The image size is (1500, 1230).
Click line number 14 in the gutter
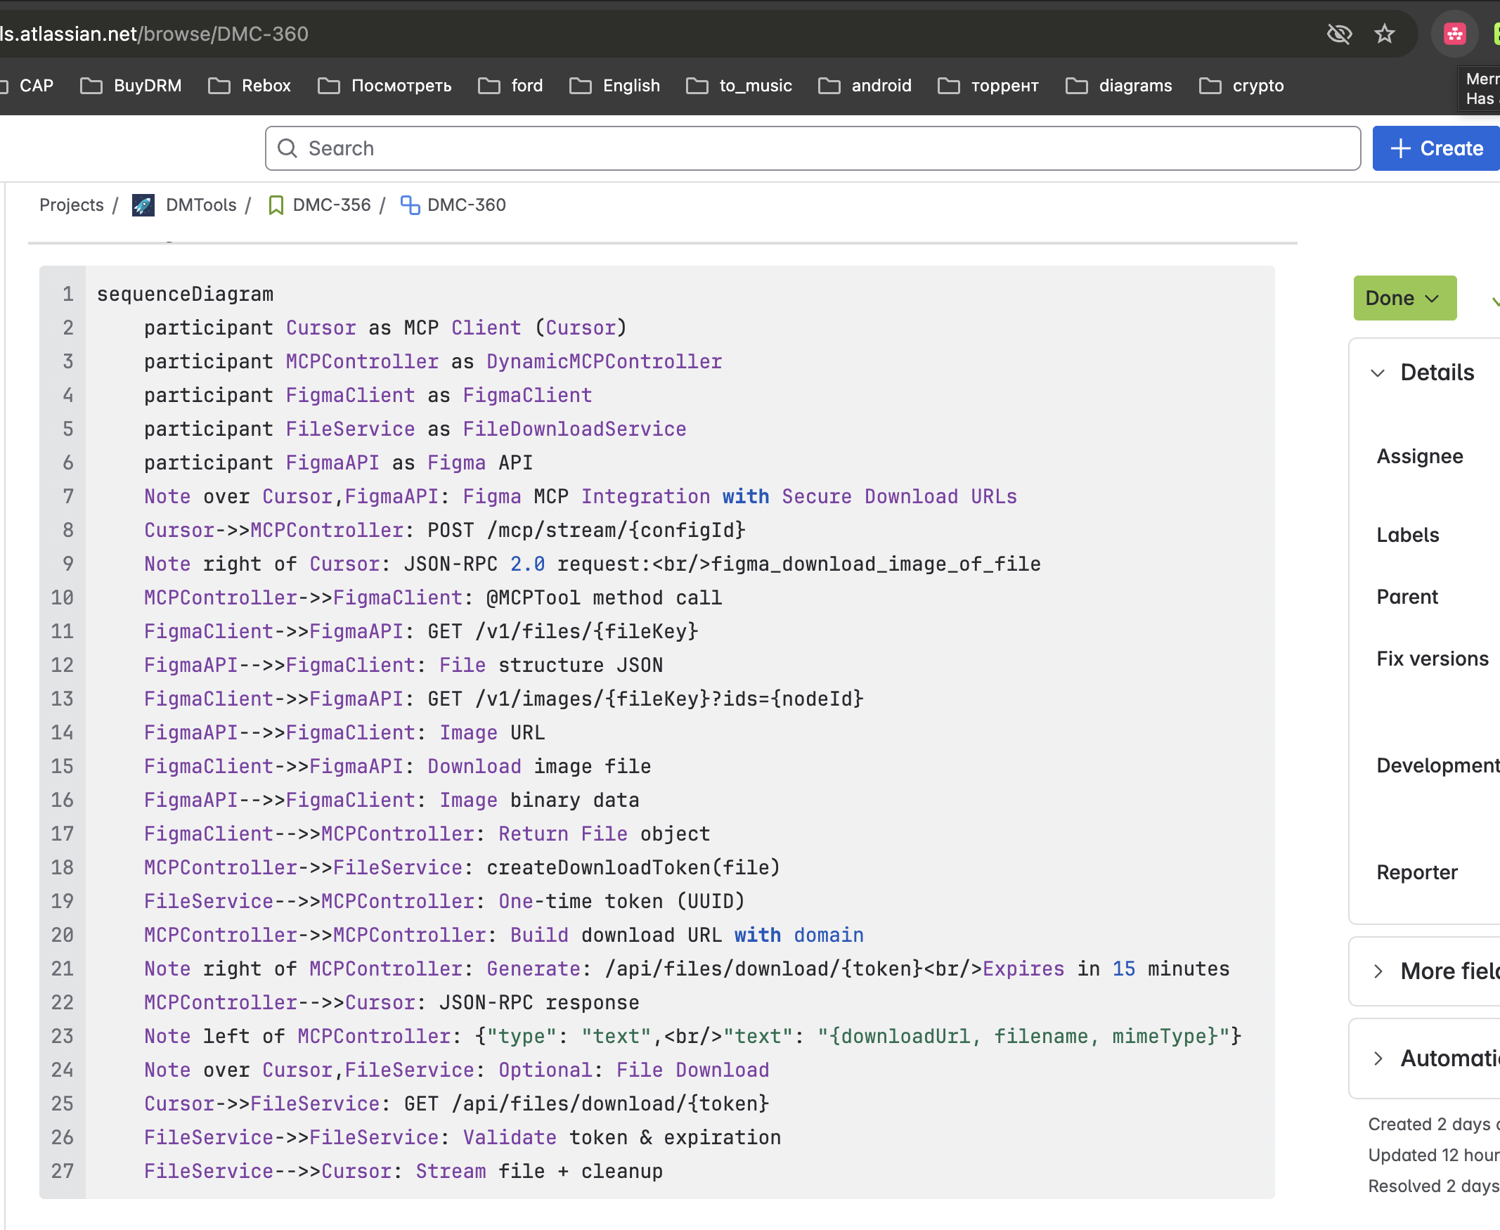[x=63, y=733]
